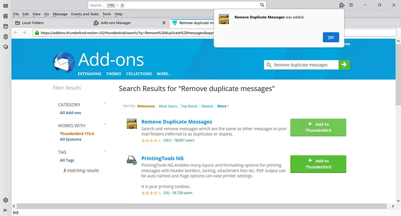Open the Events and Tasks menu
Image resolution: width=401 pixels, height=216 pixels.
[x=85, y=14]
